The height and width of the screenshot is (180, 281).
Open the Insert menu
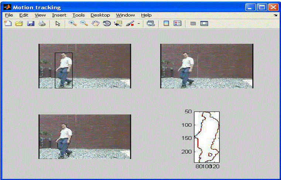pos(59,15)
